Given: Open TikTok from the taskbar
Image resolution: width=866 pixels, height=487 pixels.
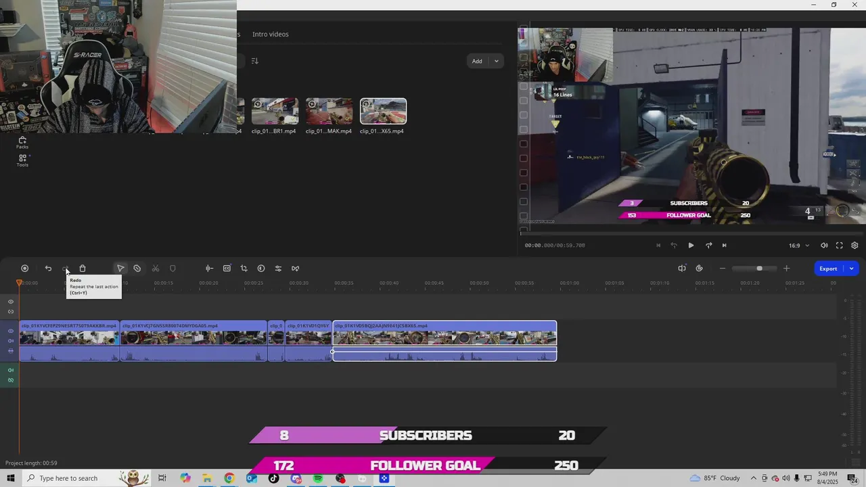Looking at the screenshot, I should 273,478.
